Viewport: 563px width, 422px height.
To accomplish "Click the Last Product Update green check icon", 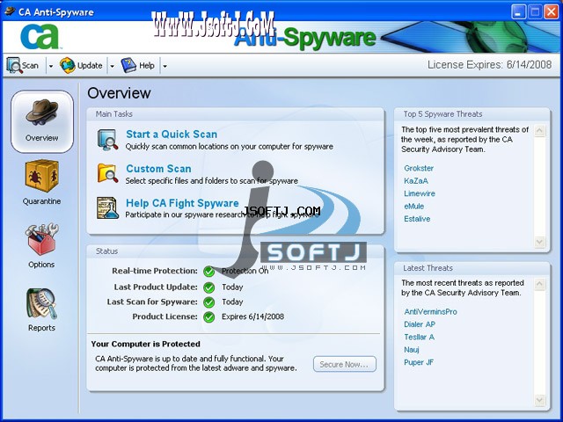I will pyautogui.click(x=208, y=287).
